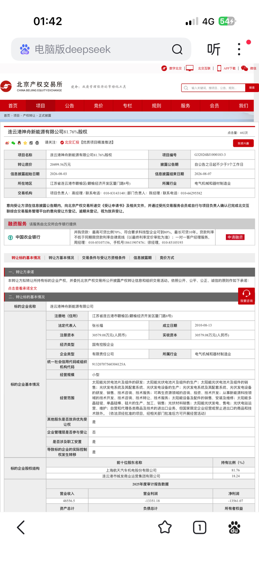This screenshot has width=259, height=565.
Task: Tap the magnifier search icon in browser bar
Action: tap(177, 49)
